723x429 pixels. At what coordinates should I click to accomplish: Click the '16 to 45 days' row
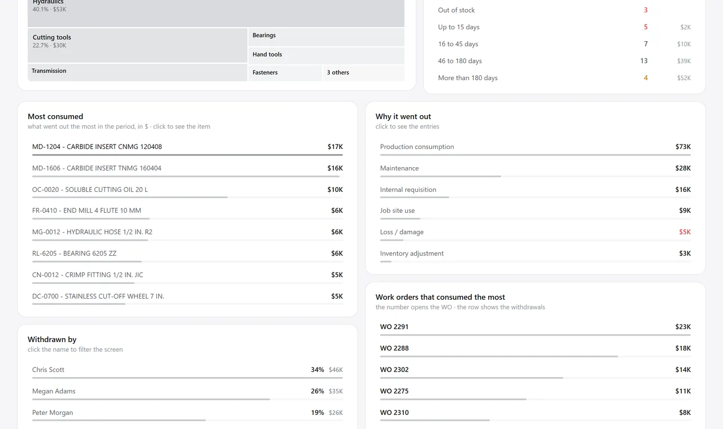coord(564,44)
